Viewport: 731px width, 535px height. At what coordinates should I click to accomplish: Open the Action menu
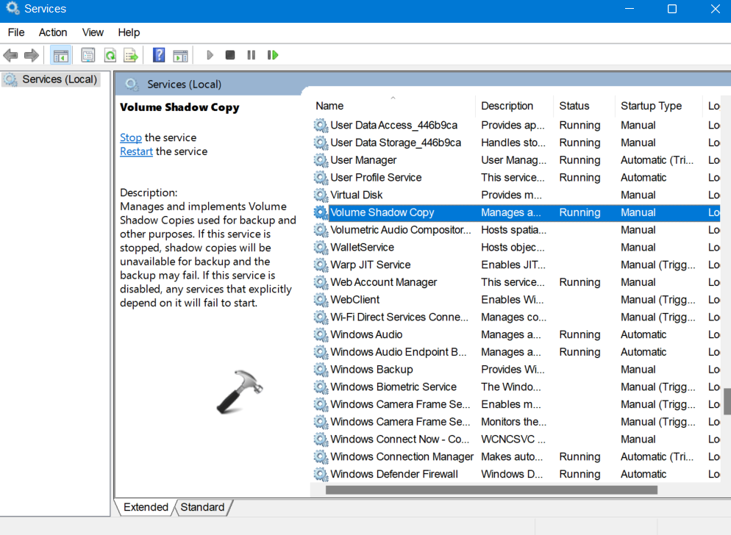53,32
